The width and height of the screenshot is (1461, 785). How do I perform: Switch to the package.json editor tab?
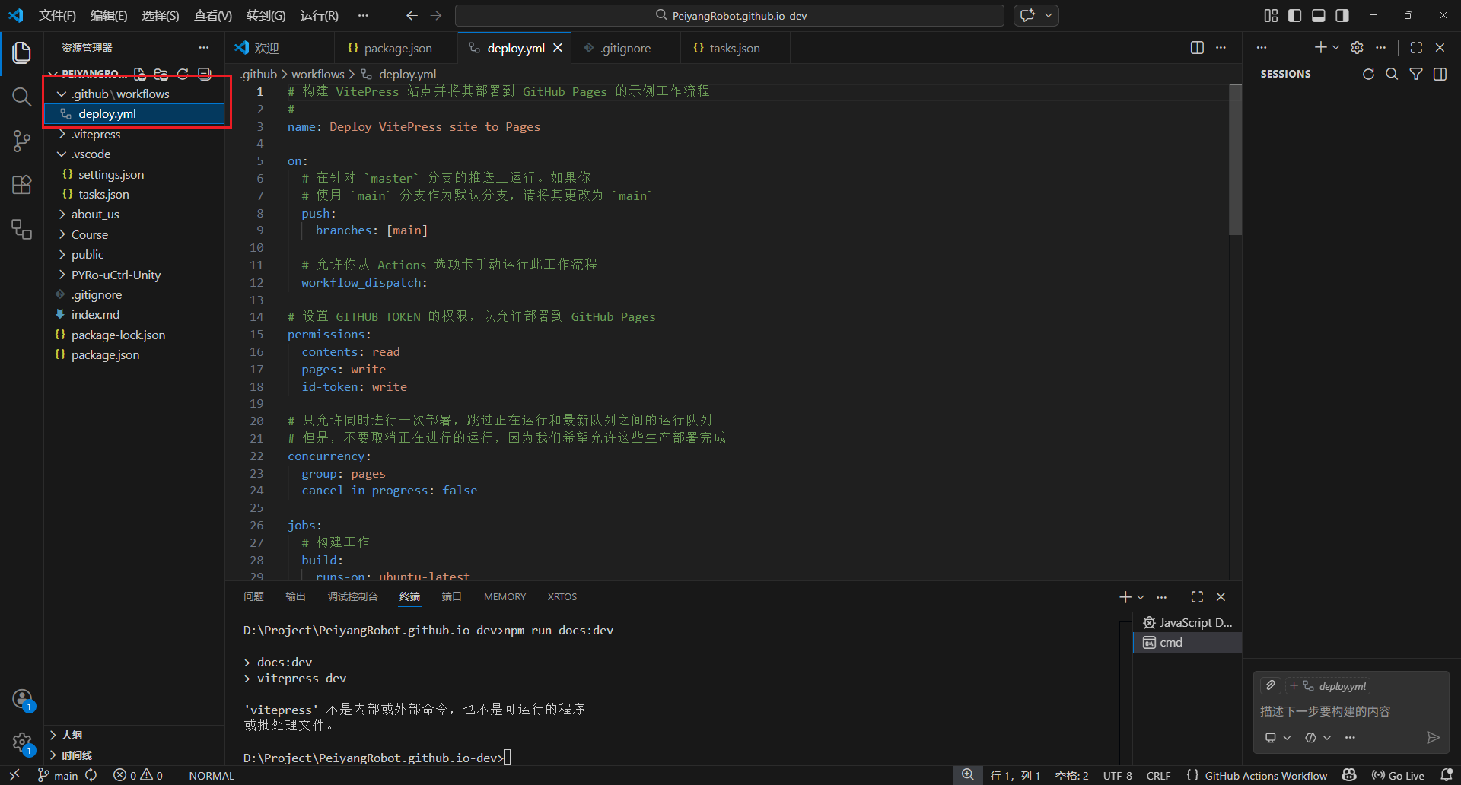tap(390, 48)
